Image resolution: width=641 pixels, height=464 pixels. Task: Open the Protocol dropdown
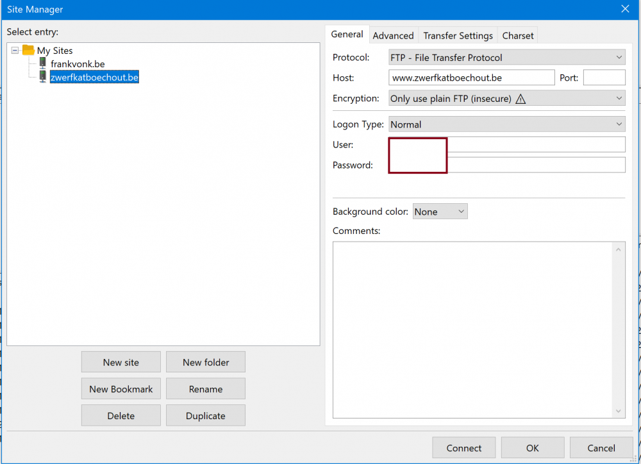(x=507, y=58)
